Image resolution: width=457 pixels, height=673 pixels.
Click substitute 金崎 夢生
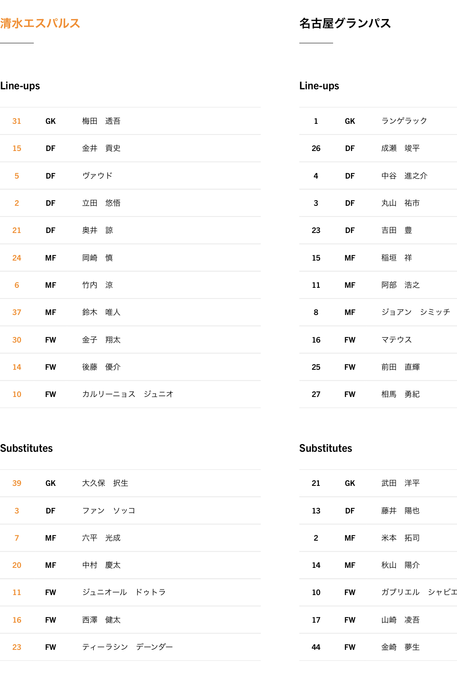point(400,647)
